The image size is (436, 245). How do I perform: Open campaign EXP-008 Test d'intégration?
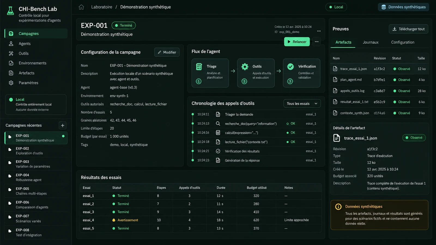pos(36,232)
